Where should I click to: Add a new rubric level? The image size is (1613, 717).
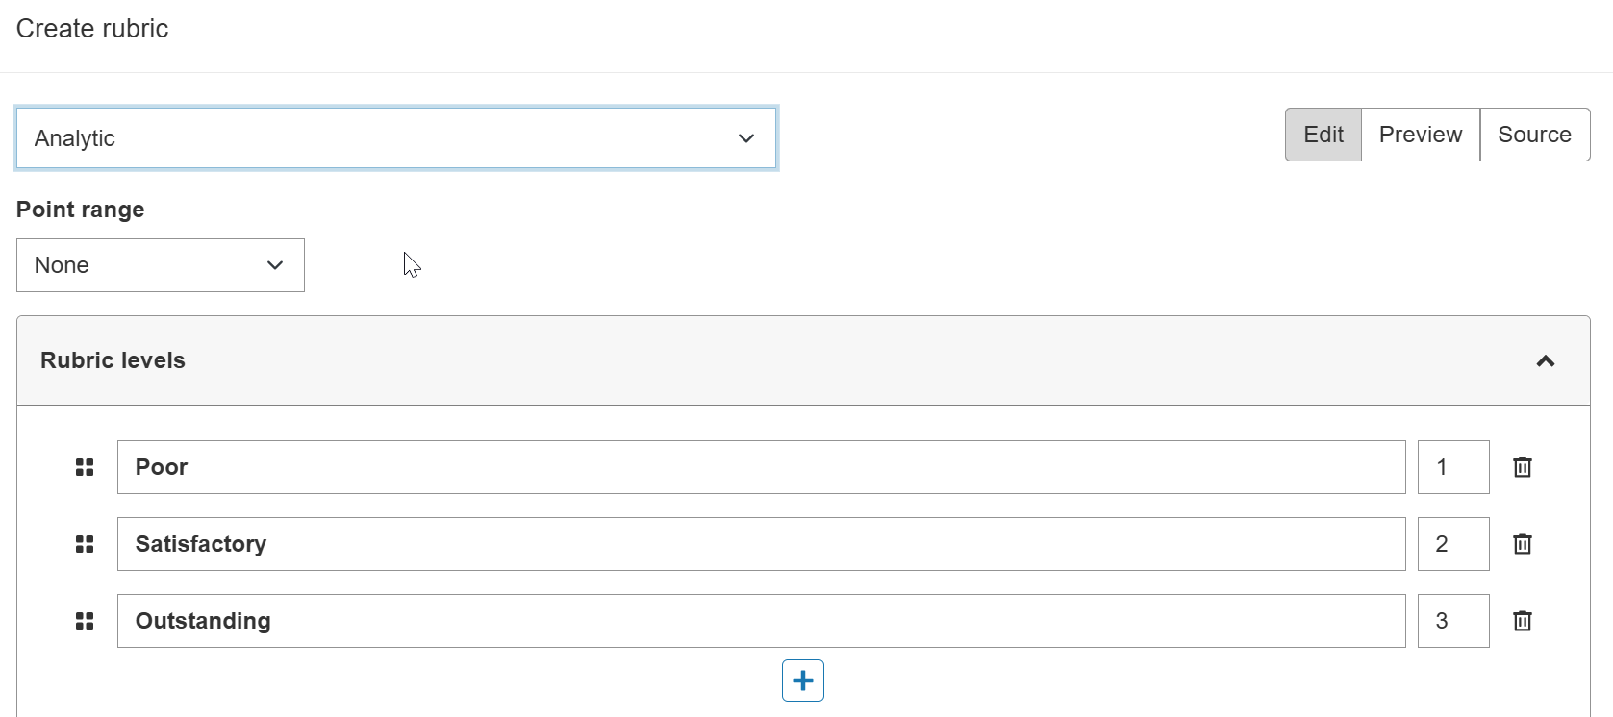tap(802, 680)
